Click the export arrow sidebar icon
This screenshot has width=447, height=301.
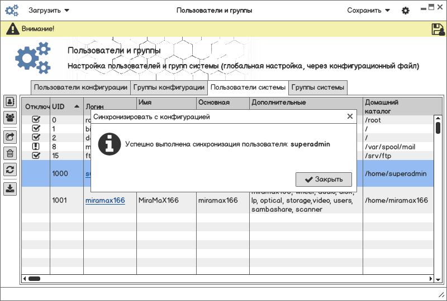tap(10, 136)
